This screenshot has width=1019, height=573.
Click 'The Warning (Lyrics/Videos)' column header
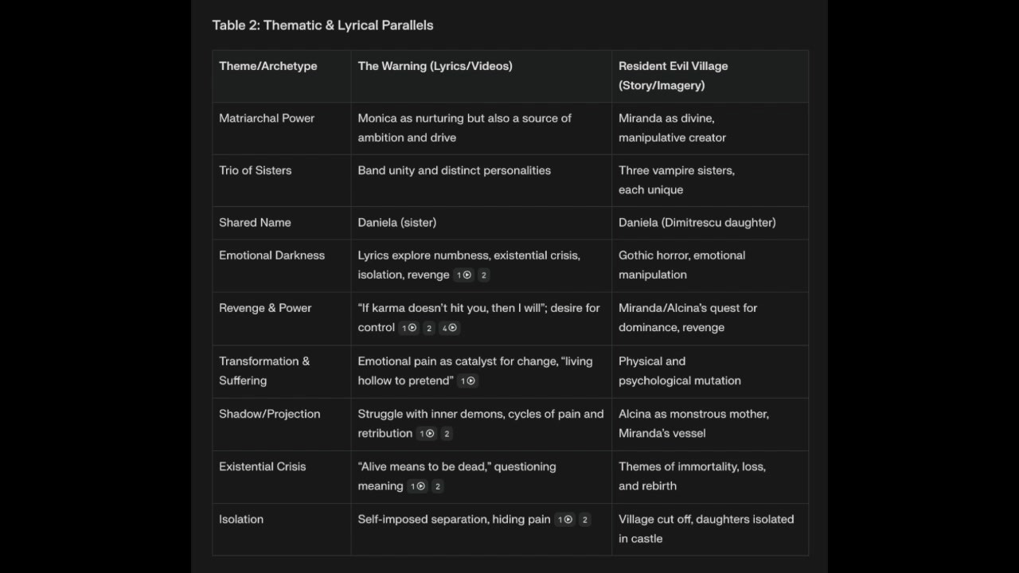click(435, 66)
